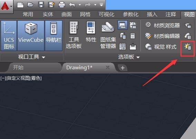Open the briefcase external references icon
This screenshot has width=196, height=139.
click(133, 47)
